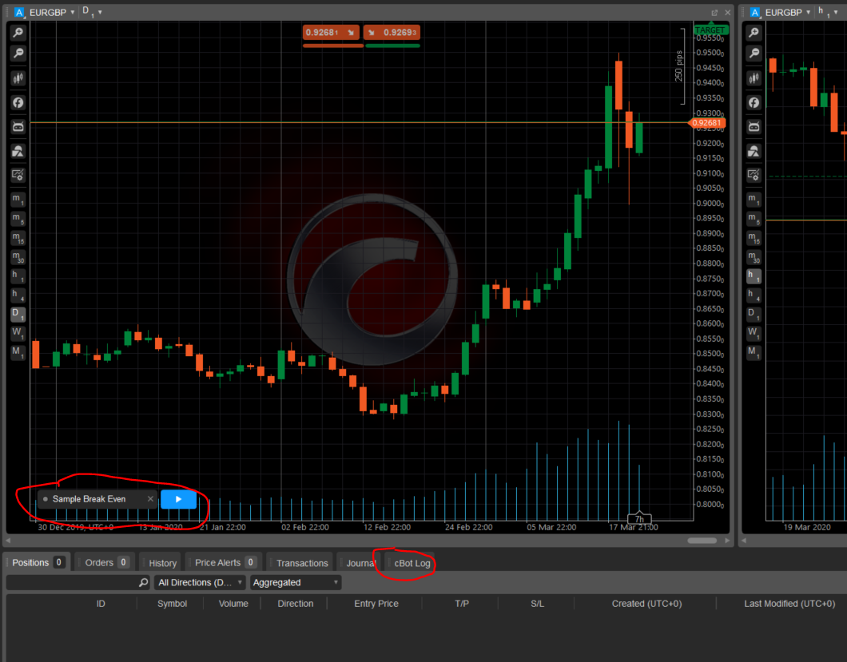This screenshot has width=847, height=662.
Task: Open chart type selector in left chart
Action: point(18,77)
